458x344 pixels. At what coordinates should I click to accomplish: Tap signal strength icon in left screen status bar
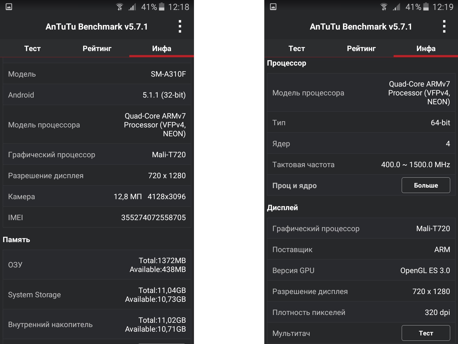[x=132, y=7]
